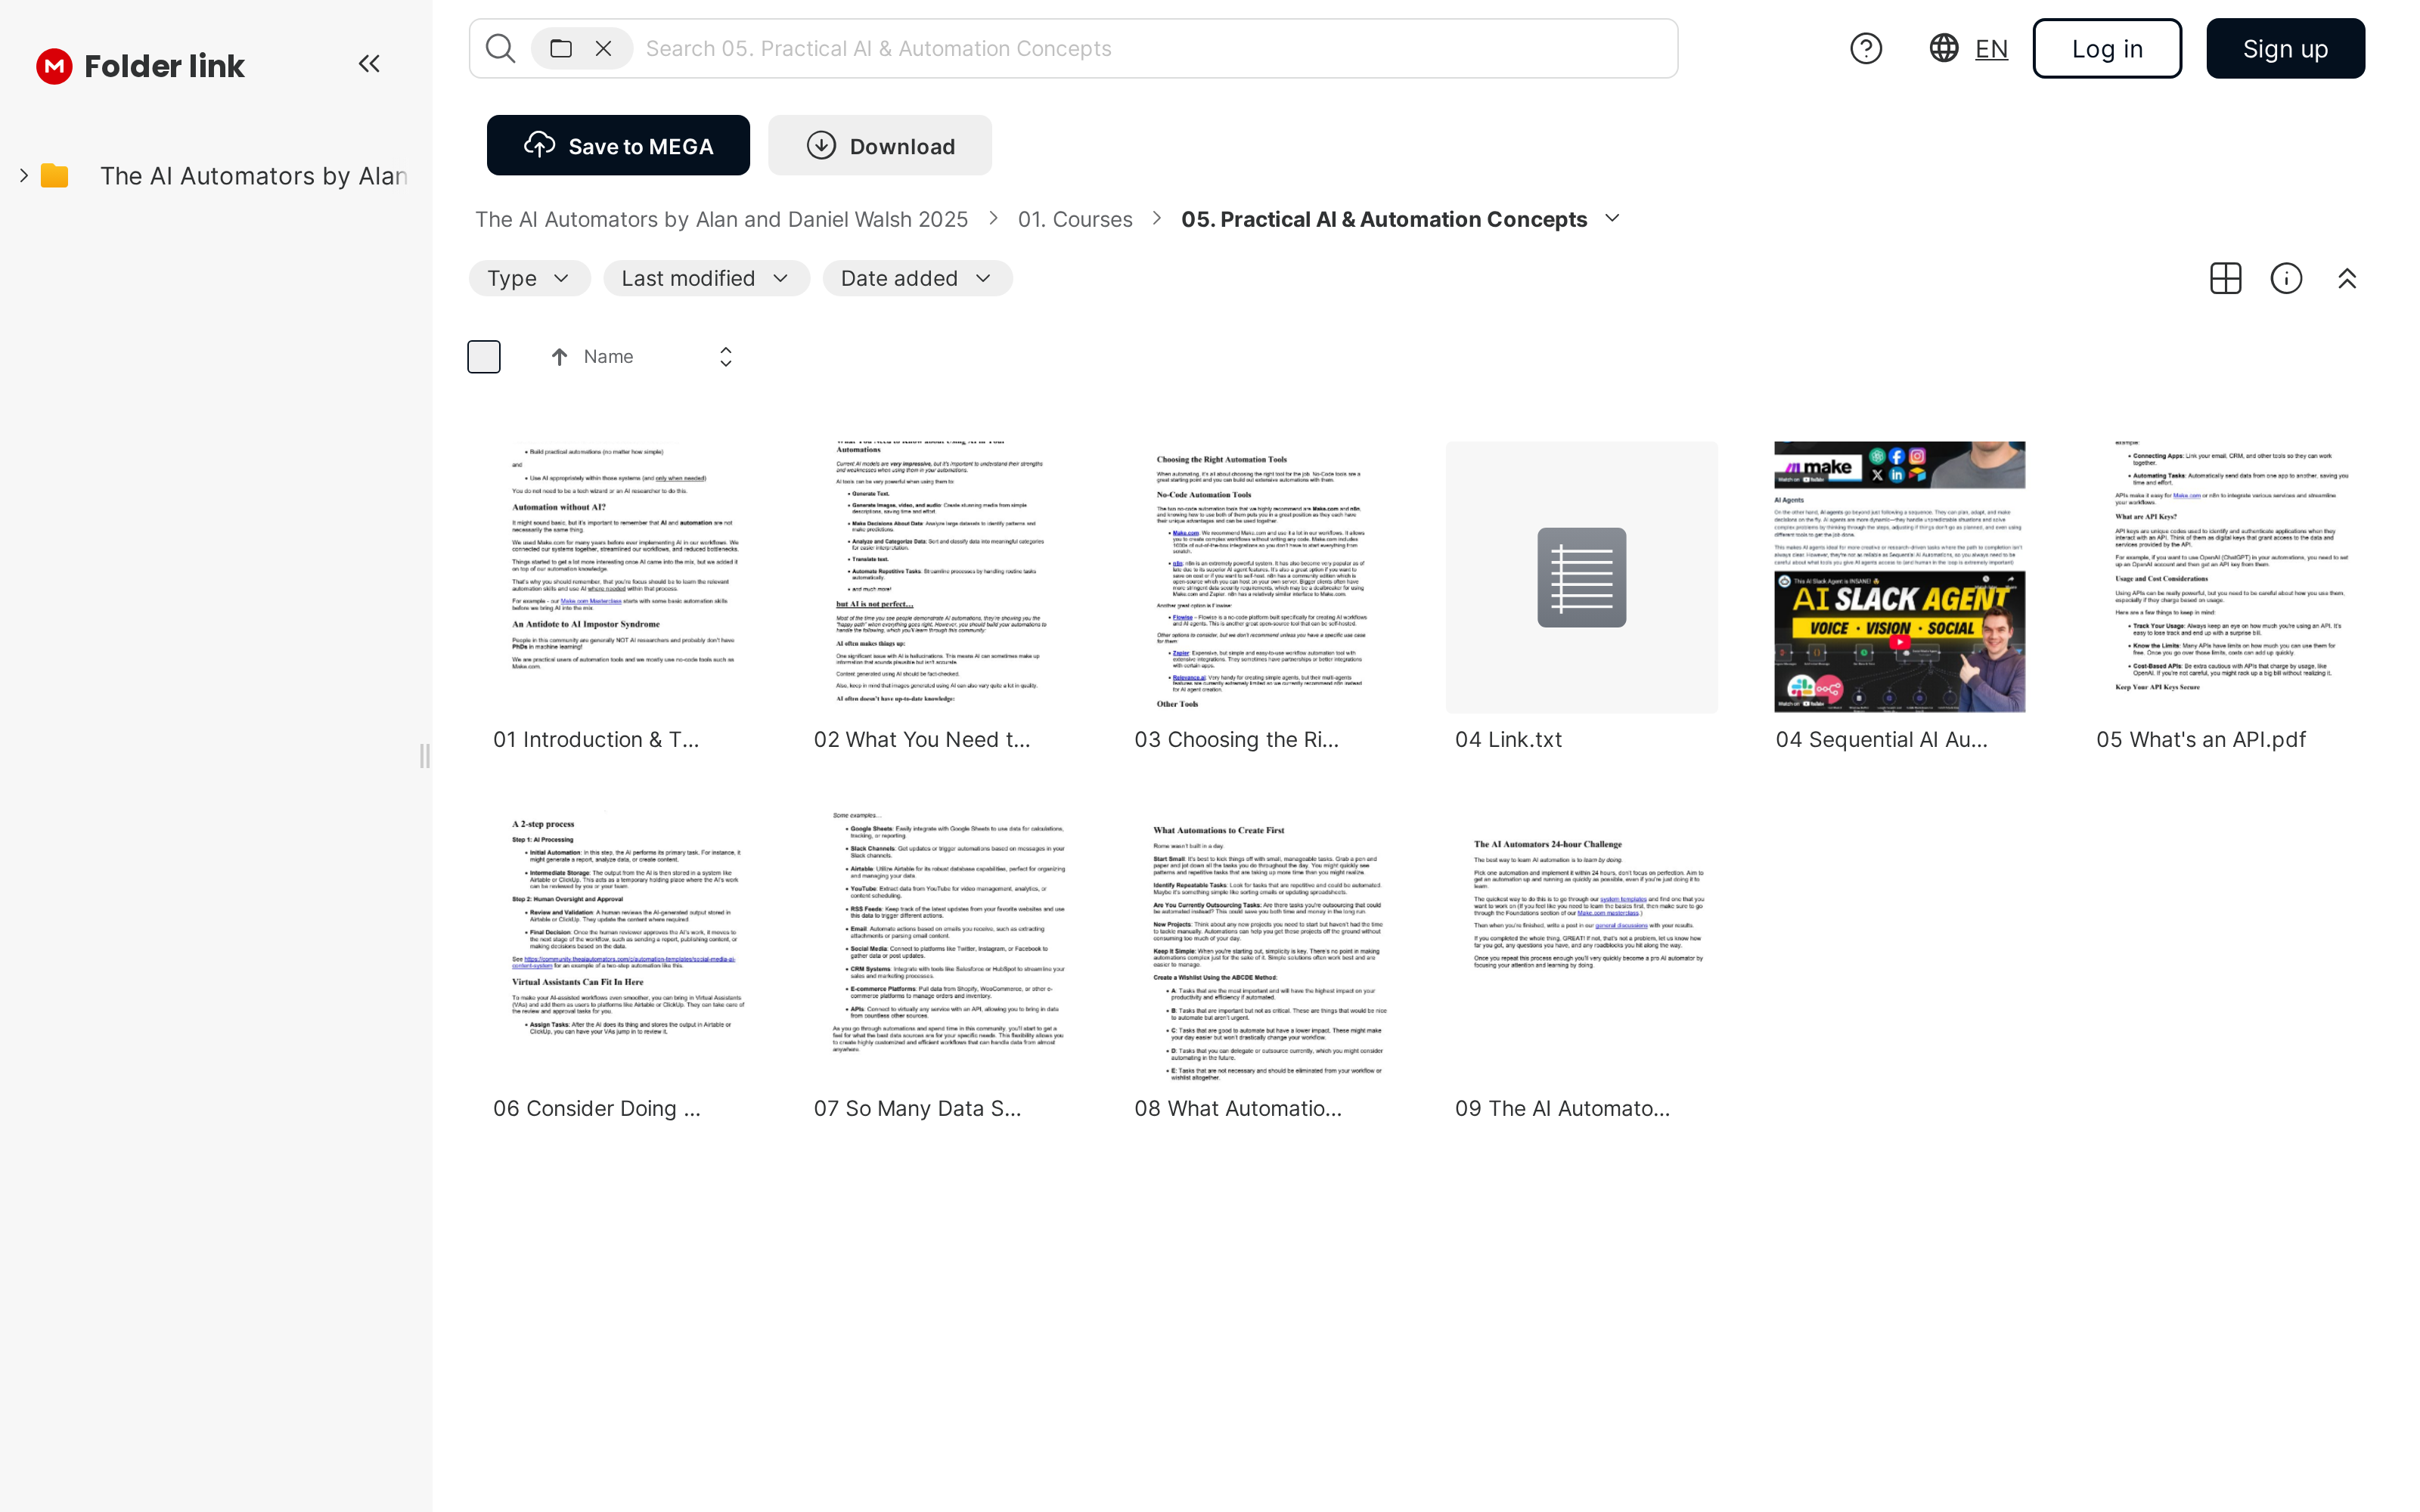The image size is (2420, 1512).
Task: Click the folder scope icon in search bar
Action: (561, 48)
